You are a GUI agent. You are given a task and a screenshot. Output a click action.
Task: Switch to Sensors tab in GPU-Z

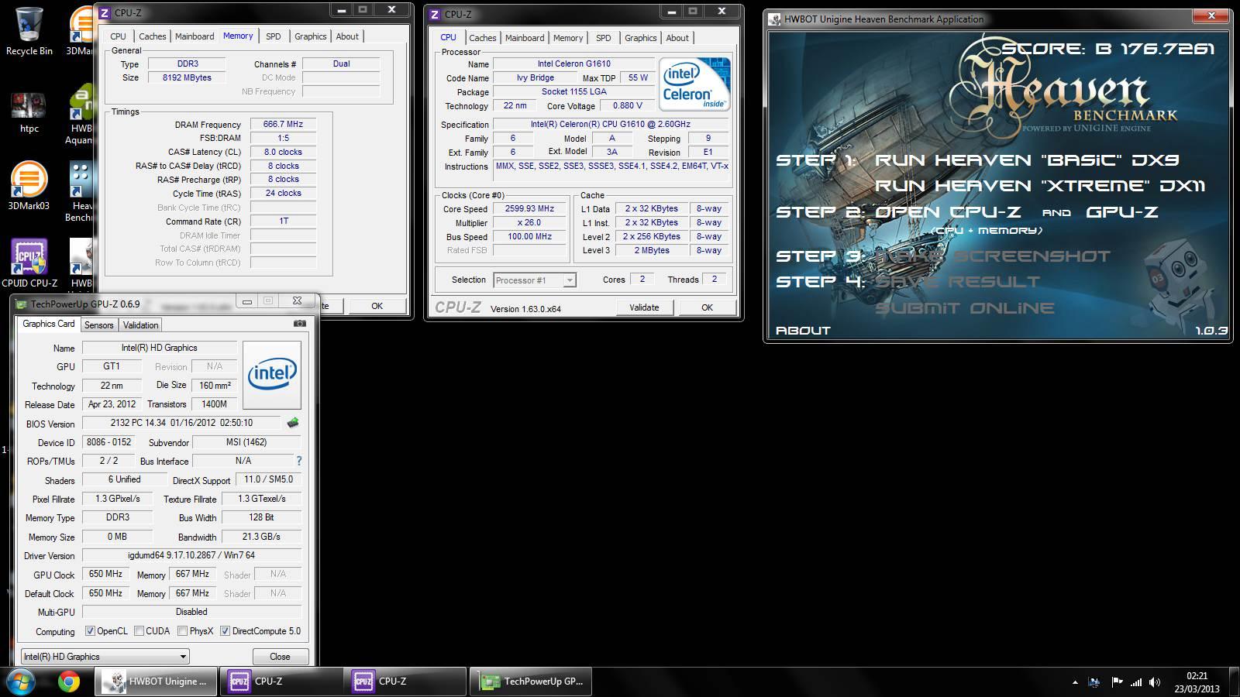(98, 325)
